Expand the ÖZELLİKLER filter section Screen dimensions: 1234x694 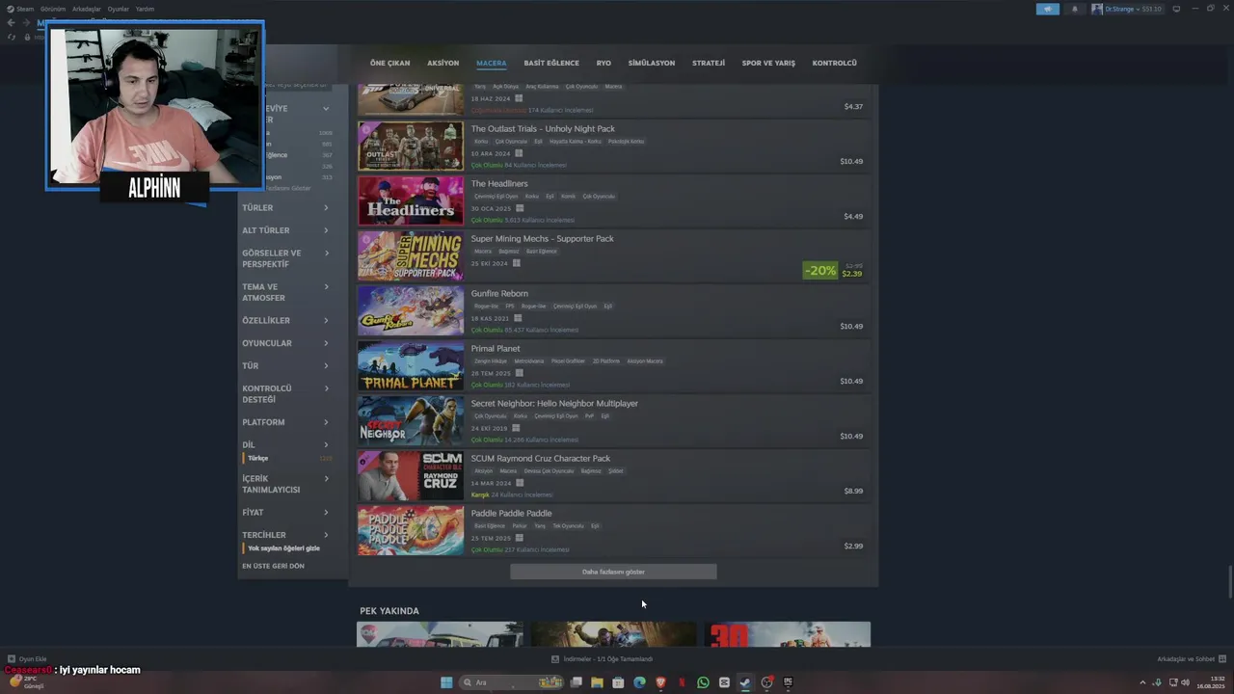(285, 320)
